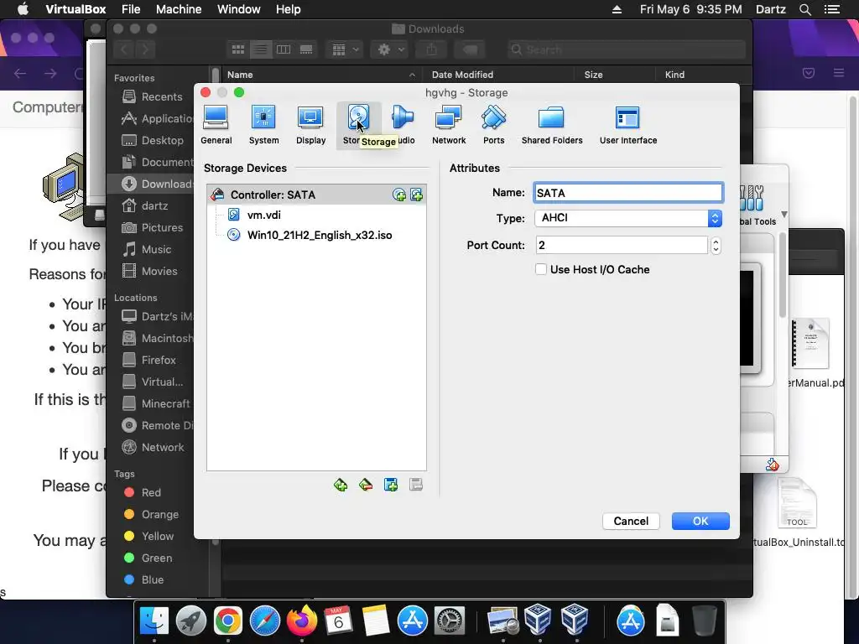Open the Apple menu
859x644 pixels.
23,9
